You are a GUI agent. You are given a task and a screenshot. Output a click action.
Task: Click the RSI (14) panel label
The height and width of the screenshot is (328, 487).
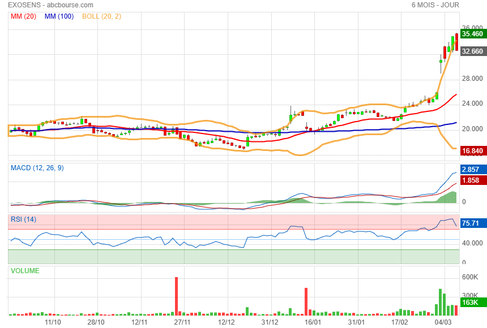24,219
